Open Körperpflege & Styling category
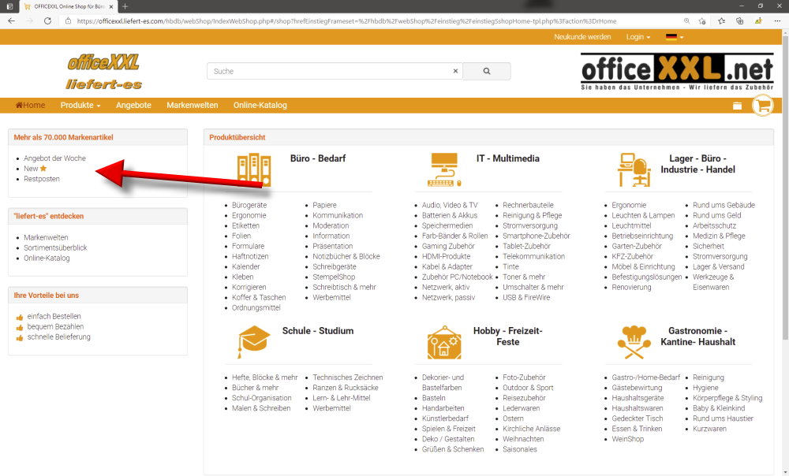 click(727, 398)
